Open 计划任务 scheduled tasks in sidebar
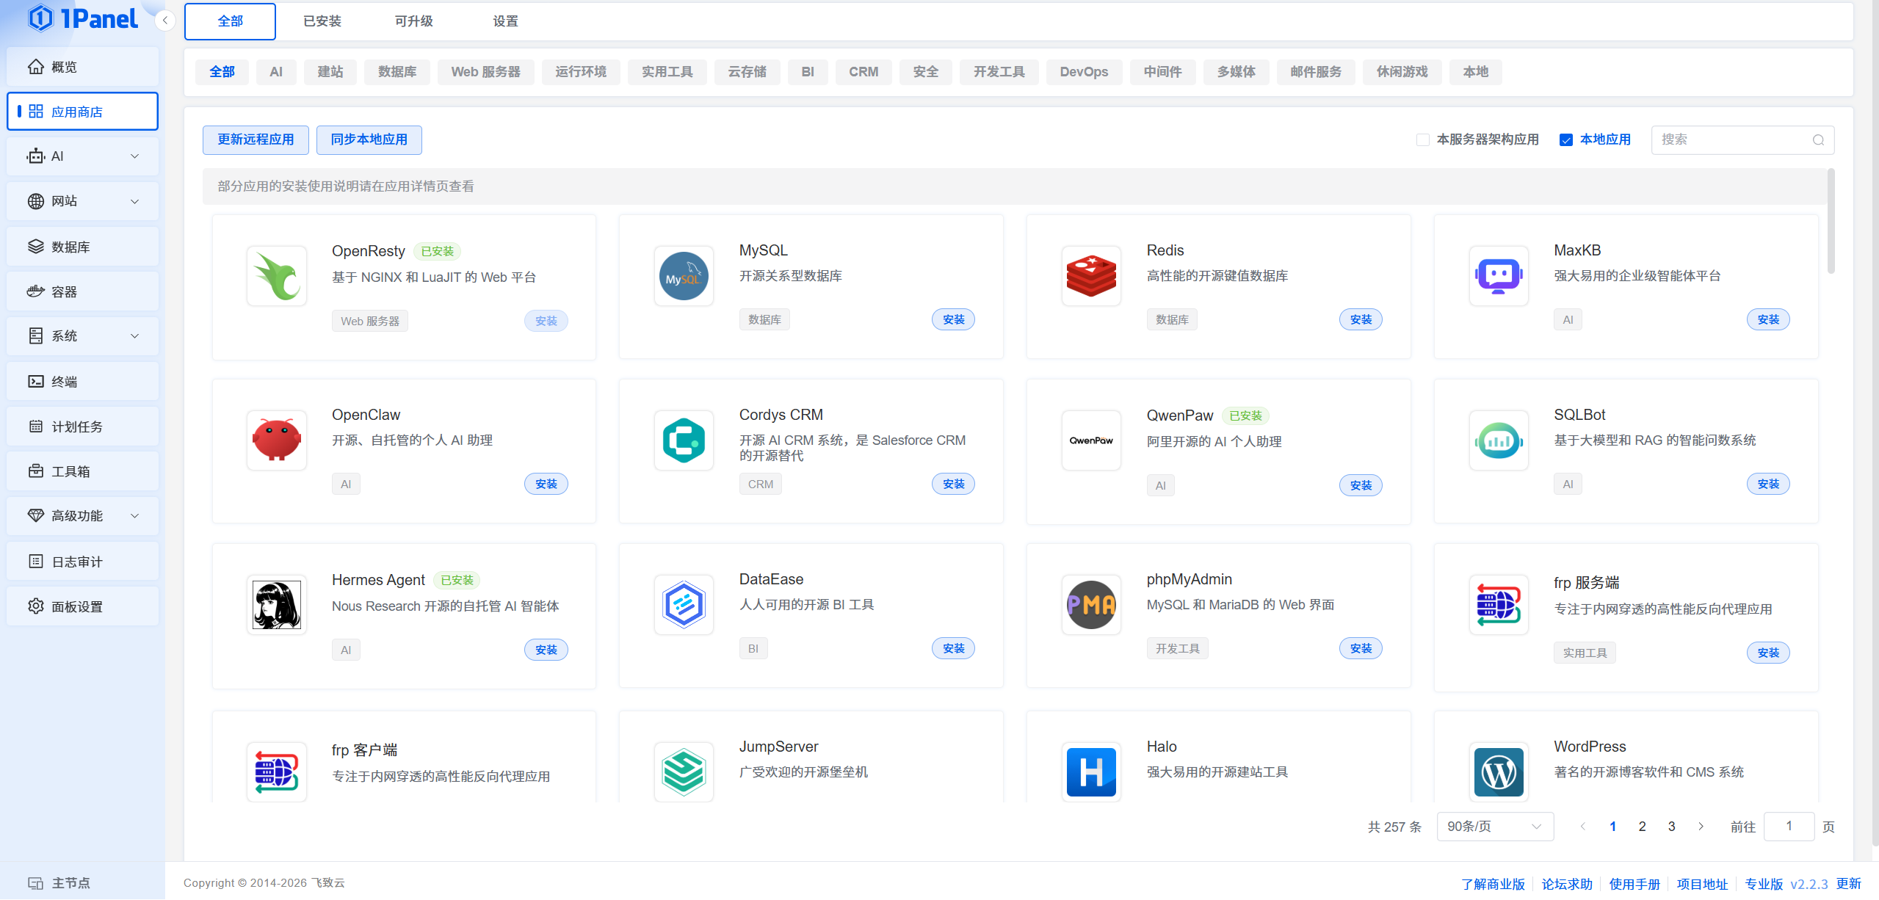The image size is (1879, 900). point(82,427)
